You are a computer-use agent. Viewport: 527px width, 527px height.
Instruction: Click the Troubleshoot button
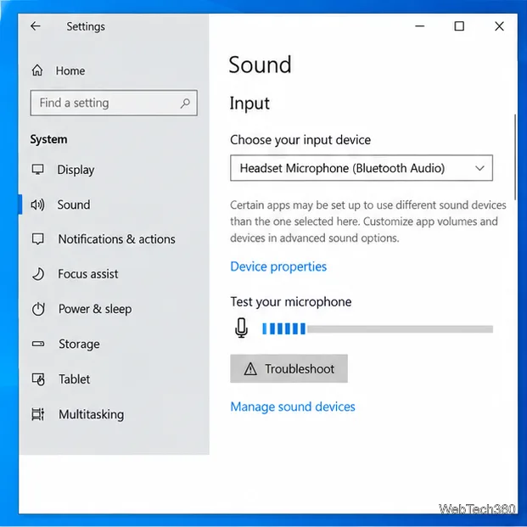[289, 368]
